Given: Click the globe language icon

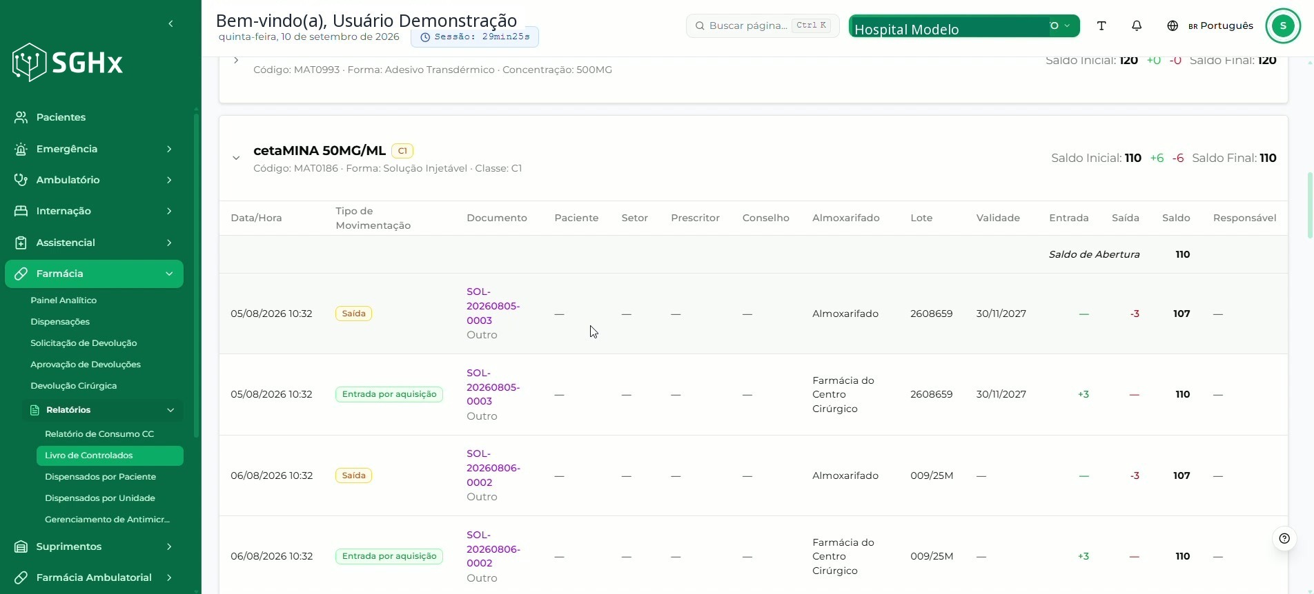Looking at the screenshot, I should 1173,25.
